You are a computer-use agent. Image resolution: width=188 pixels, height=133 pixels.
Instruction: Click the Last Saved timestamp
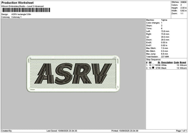62,131
